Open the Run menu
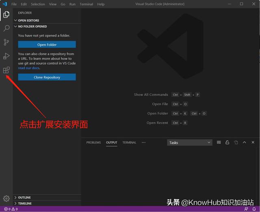This screenshot has width=260, height=212. tap(72, 4)
